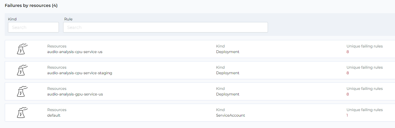Open the audio-analysis-gpu-service-us resource name
This screenshot has height=128, width=395.
pos(75,94)
